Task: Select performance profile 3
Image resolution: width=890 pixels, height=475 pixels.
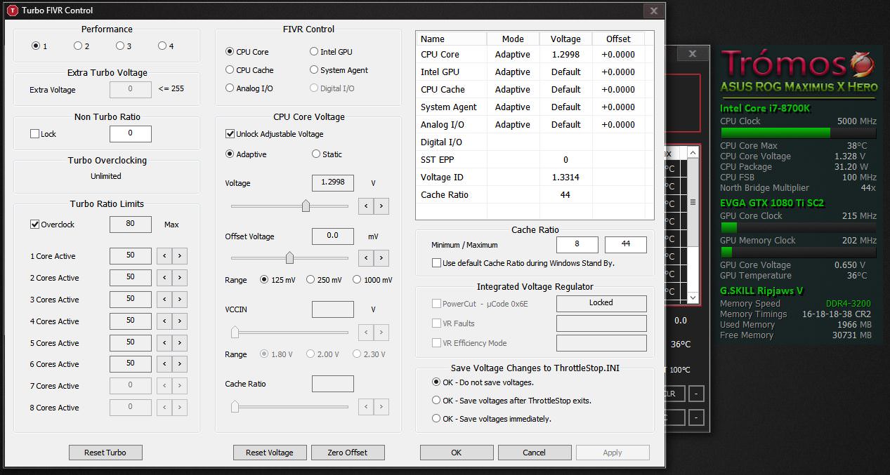Action: click(120, 46)
